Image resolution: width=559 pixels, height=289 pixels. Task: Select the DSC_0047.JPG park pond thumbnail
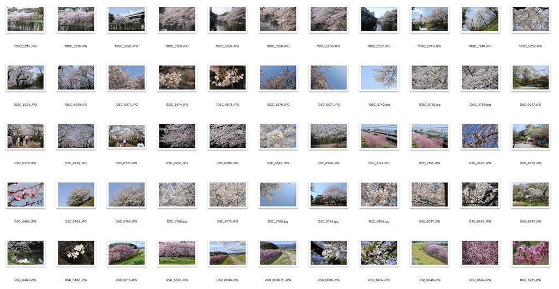click(x=531, y=77)
